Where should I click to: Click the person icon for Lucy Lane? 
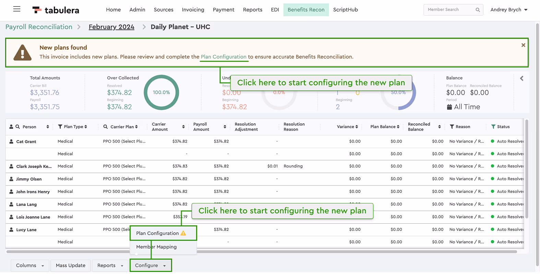click(11, 230)
